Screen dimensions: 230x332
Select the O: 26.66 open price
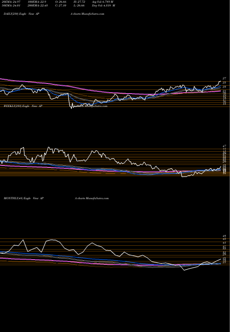point(61,2)
